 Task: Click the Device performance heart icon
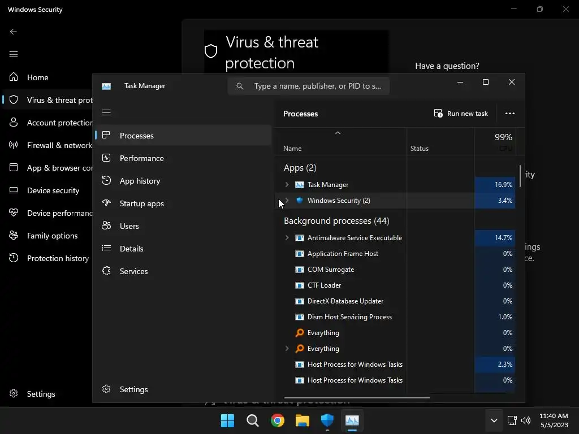pos(14,212)
